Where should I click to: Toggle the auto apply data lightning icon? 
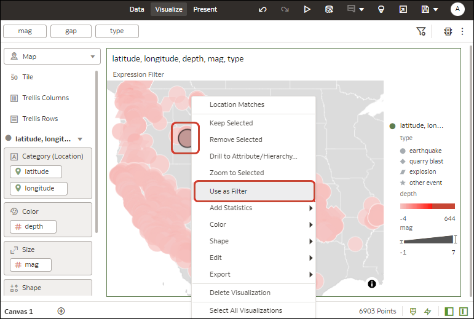click(427, 311)
